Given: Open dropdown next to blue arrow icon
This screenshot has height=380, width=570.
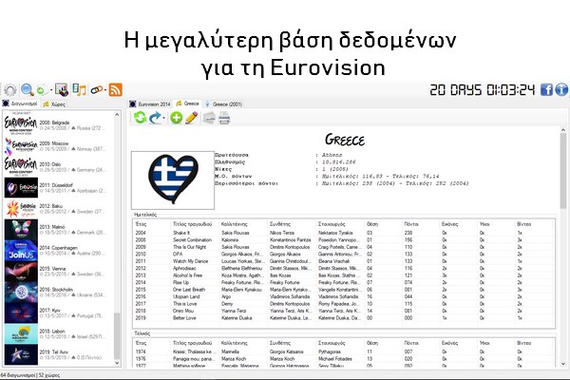Looking at the screenshot, I should (x=164, y=118).
